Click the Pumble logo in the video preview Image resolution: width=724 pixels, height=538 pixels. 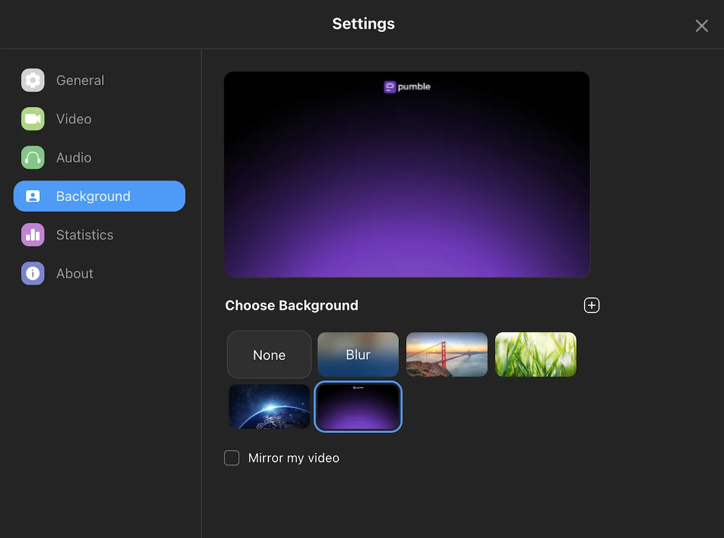click(x=407, y=86)
